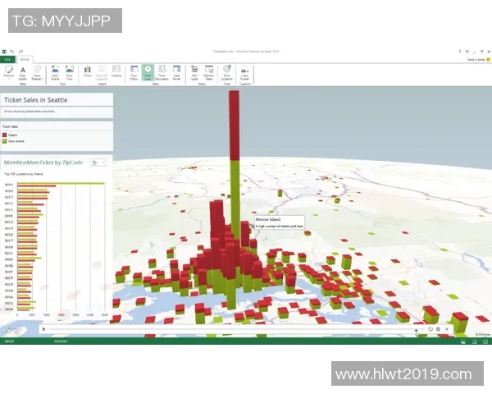492x394 pixels.
Task: Click the Send a Smile link
Action: (x=476, y=59)
